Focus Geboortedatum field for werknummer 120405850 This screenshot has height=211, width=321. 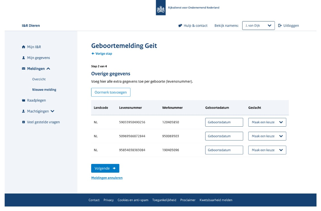pos(224,122)
